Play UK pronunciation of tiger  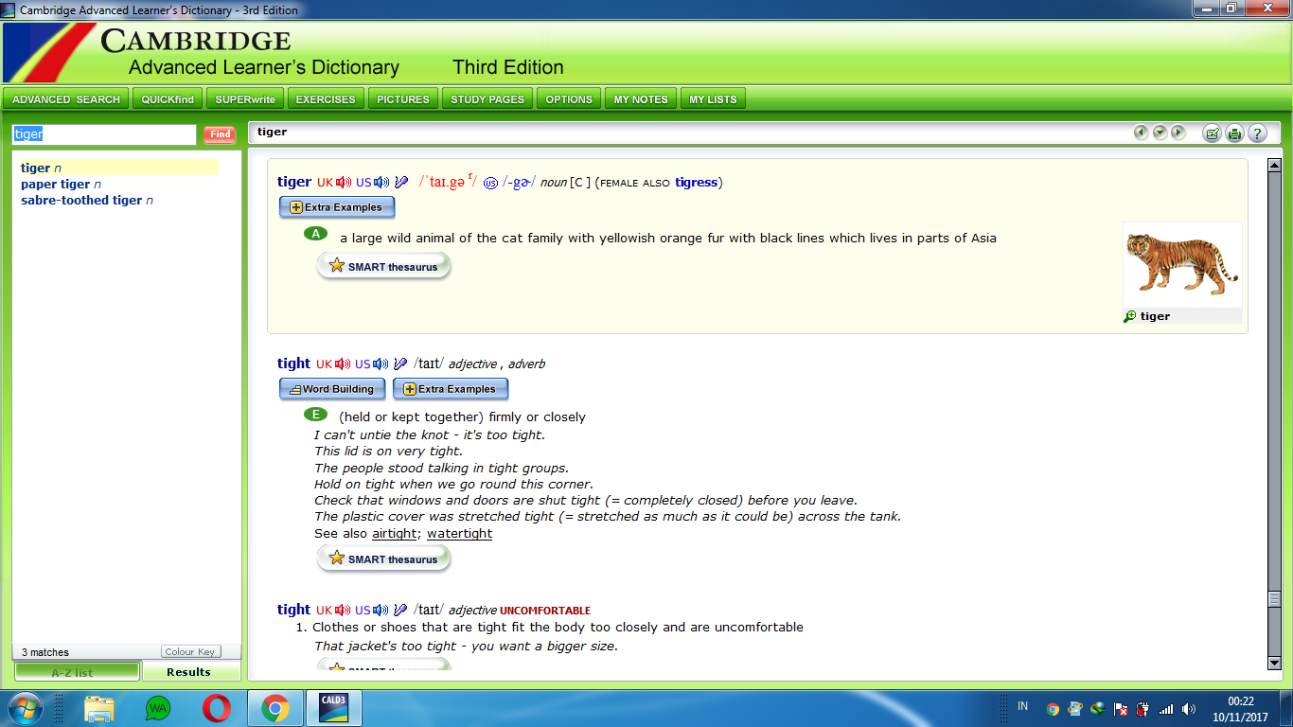pyautogui.click(x=344, y=183)
